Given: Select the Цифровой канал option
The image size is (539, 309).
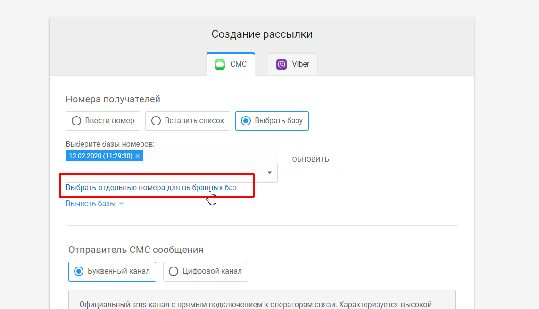Looking at the screenshot, I should click(x=206, y=272).
